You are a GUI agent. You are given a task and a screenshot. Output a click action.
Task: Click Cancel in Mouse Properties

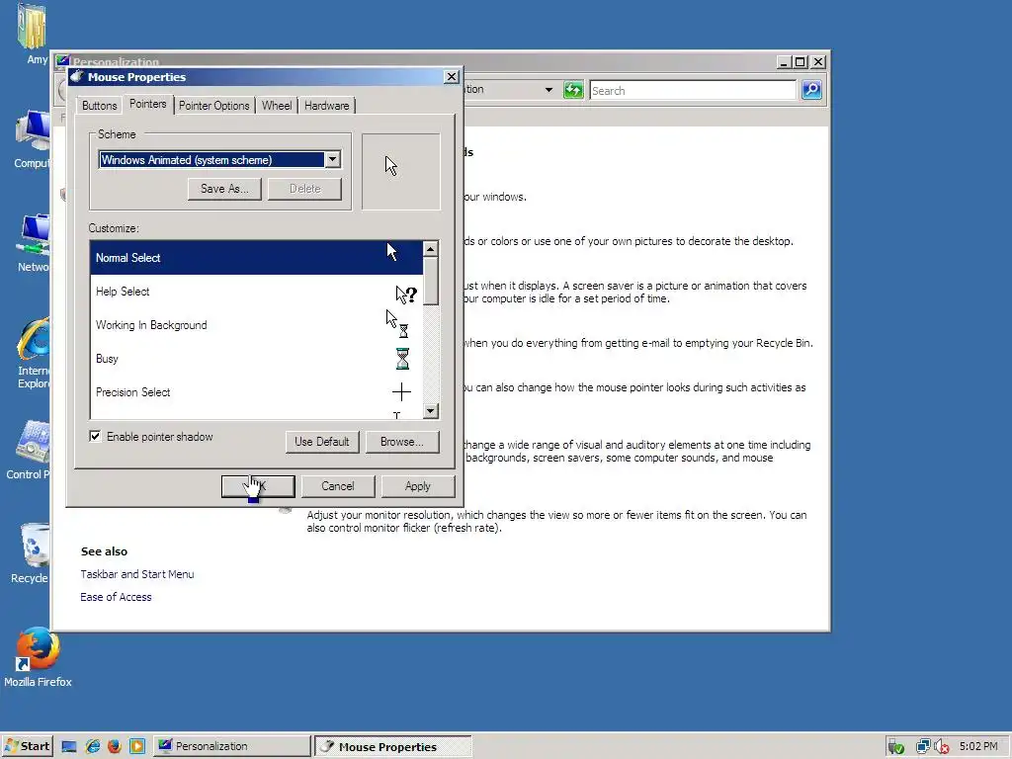338,486
